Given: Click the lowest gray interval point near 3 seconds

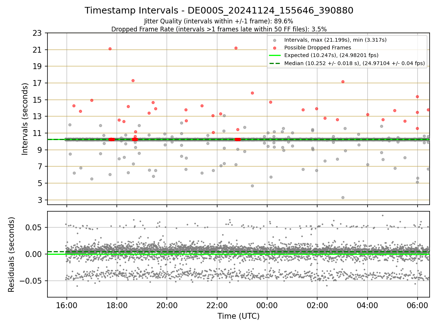Looking at the screenshot, I should coord(343,197).
